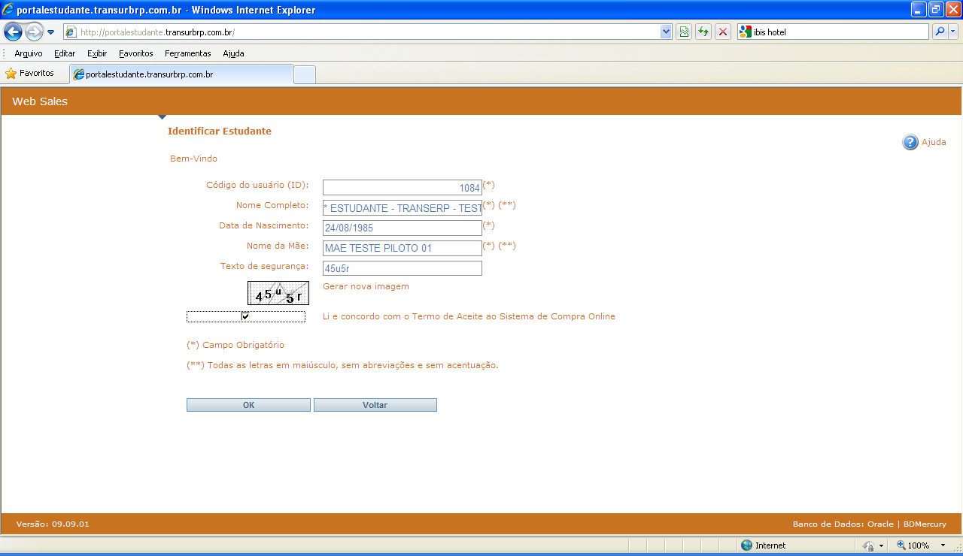This screenshot has height=556, width=963.
Task: Toggle the Termo de Aceite checkbox
Action: point(245,316)
